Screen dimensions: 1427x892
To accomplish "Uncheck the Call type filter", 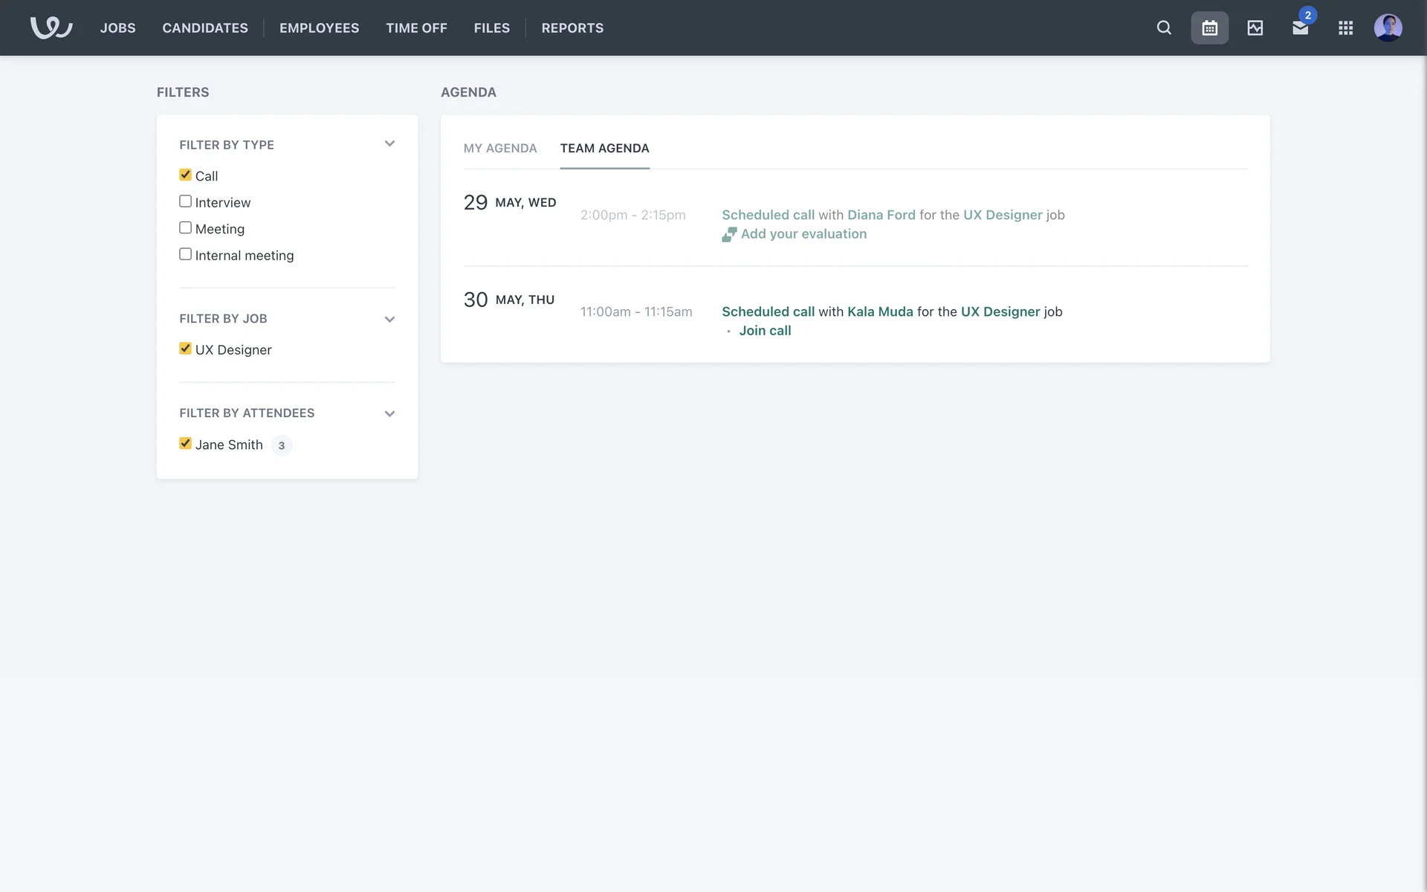I will coord(185,175).
